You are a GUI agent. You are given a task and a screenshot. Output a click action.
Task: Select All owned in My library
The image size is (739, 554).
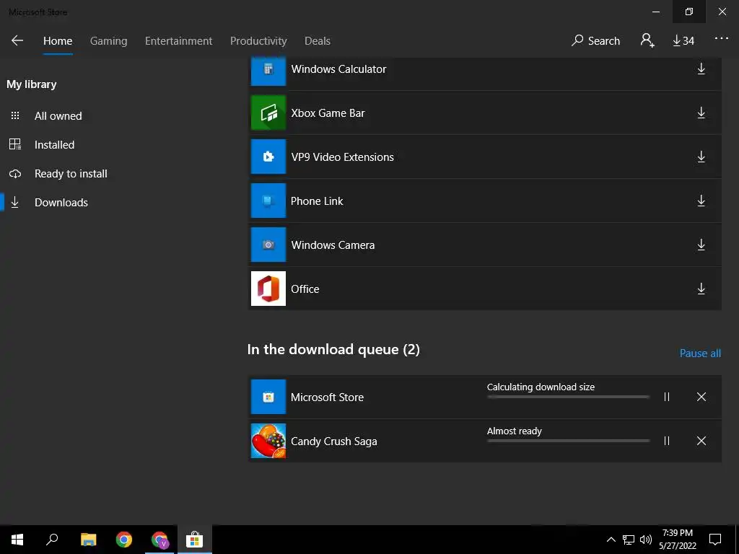(58, 116)
